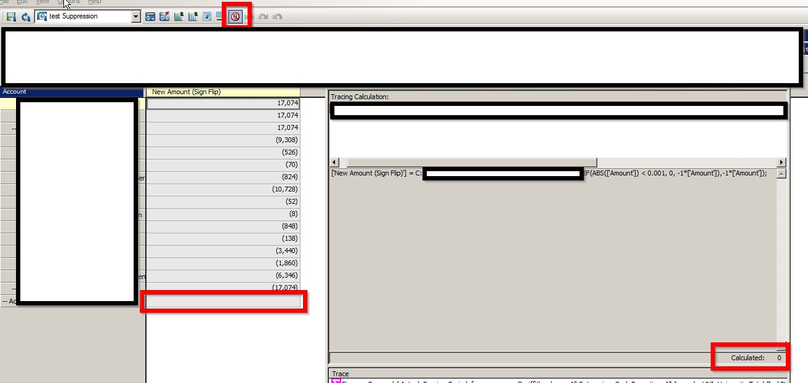
Task: Click the small blue square toolbar icon
Action: (x=207, y=17)
